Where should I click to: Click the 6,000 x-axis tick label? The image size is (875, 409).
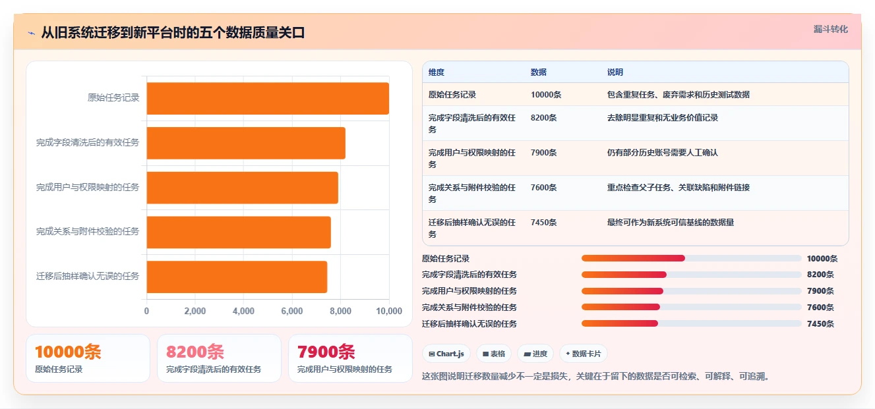point(292,312)
